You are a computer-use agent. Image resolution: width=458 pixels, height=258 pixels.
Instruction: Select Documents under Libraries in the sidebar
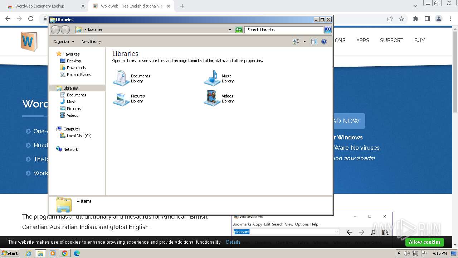[x=76, y=95]
